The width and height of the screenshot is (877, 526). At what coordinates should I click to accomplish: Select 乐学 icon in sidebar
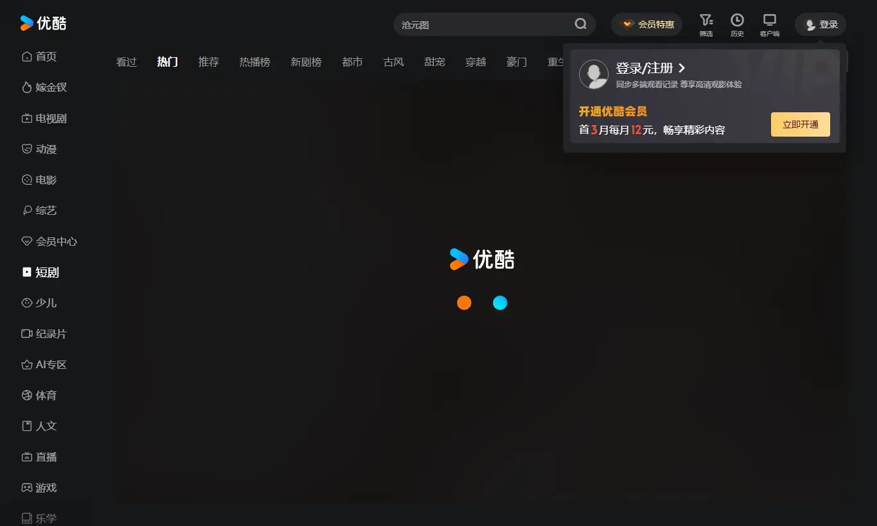27,518
